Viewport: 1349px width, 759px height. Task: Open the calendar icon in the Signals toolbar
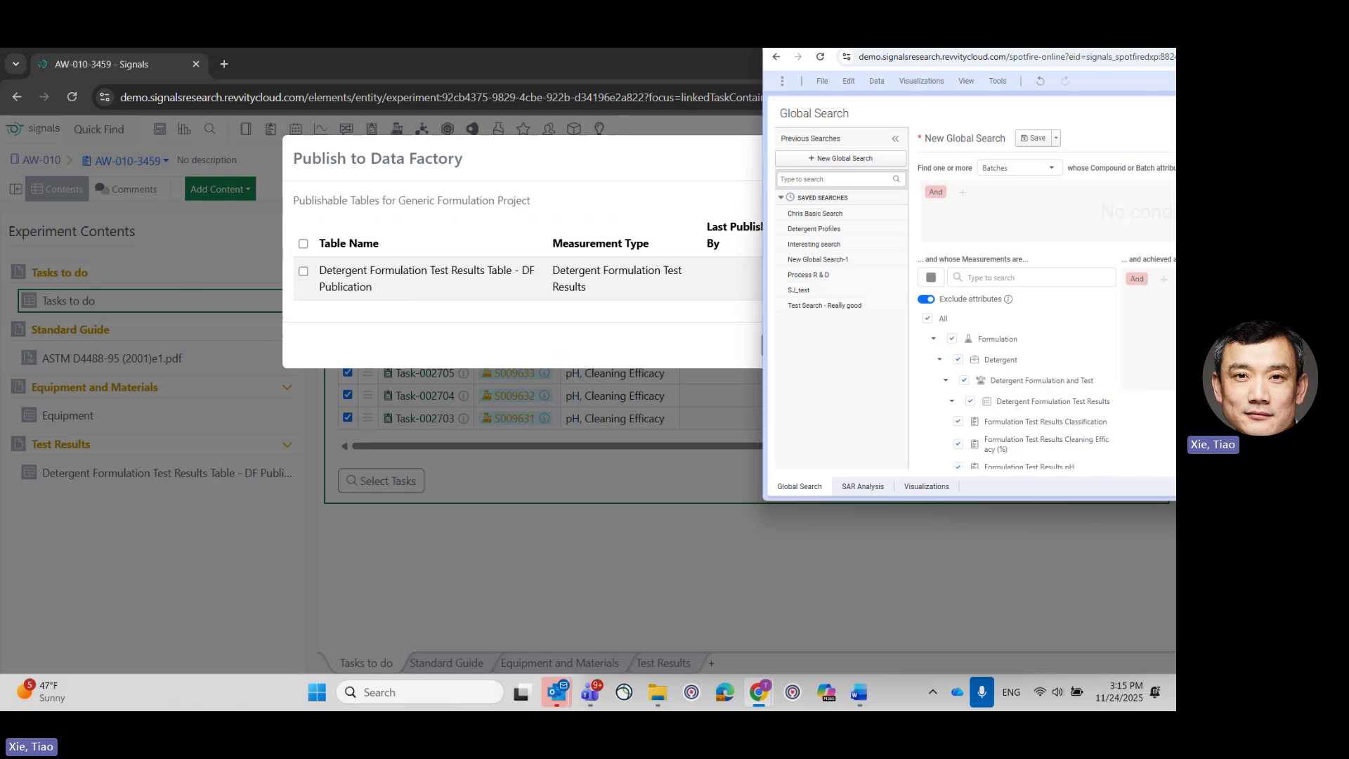(x=296, y=129)
